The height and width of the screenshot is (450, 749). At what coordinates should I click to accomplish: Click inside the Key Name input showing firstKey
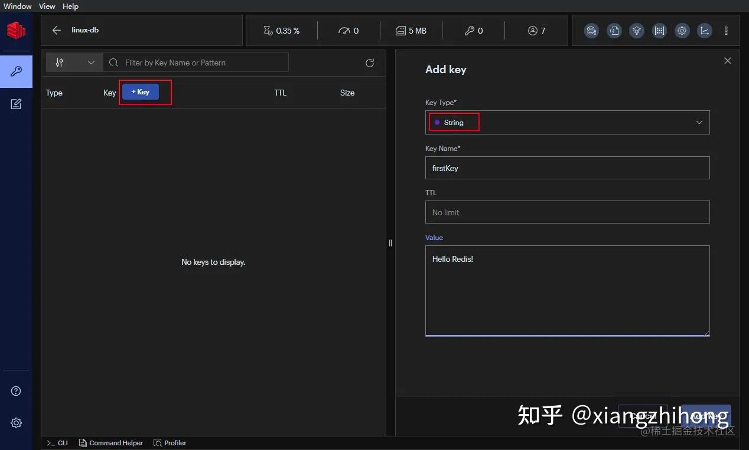point(567,168)
